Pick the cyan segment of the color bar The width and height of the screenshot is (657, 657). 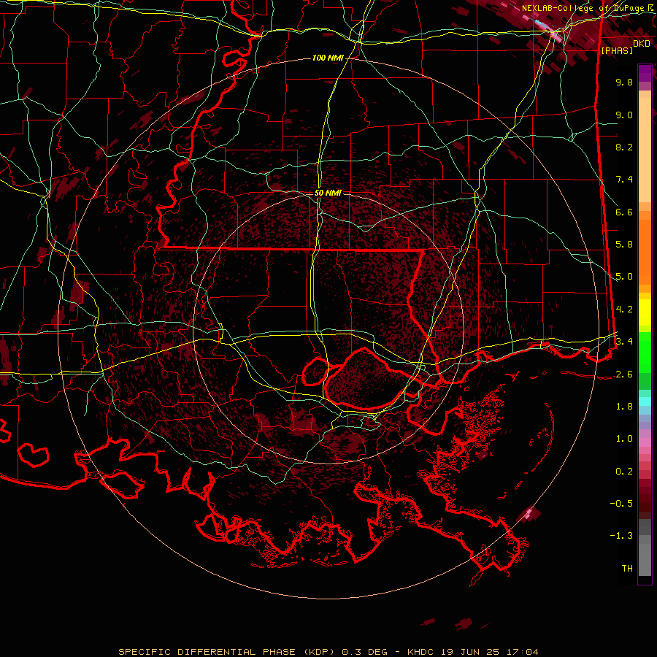(645, 401)
